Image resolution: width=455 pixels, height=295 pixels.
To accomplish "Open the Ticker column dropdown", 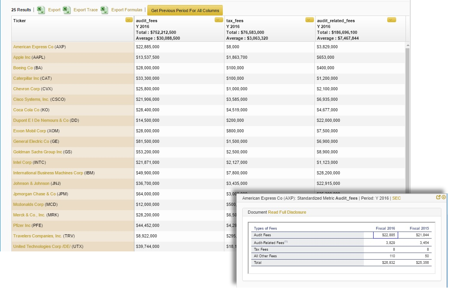I will click(129, 20).
